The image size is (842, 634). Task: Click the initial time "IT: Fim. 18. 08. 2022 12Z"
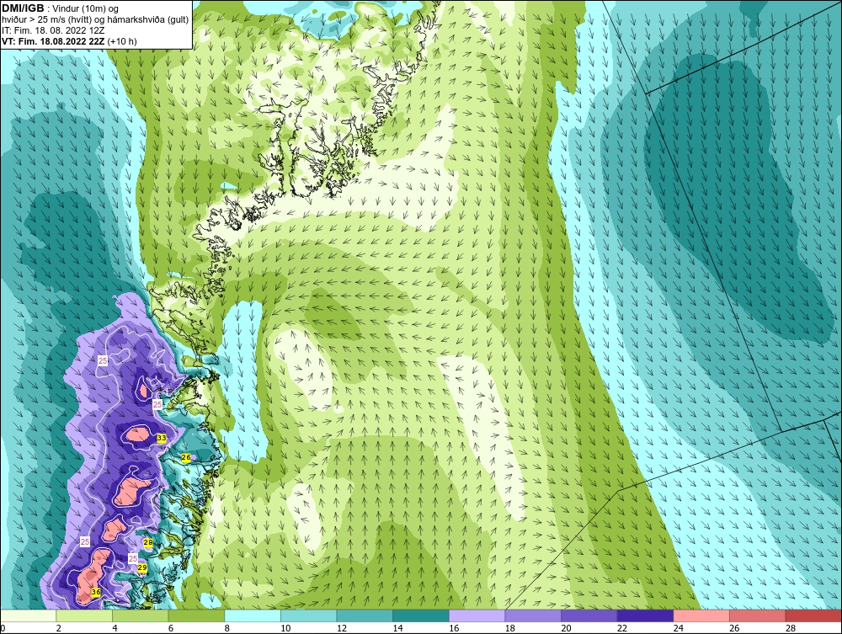point(53,30)
